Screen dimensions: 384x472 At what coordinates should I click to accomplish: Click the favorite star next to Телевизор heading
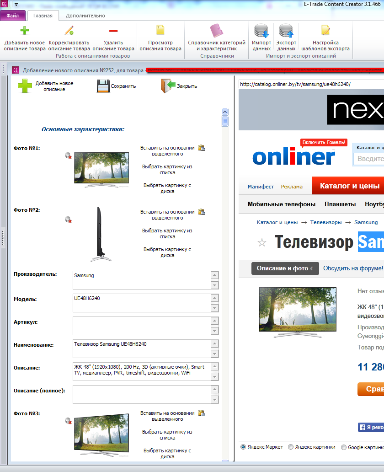[262, 242]
